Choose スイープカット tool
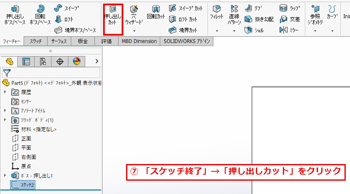The image size is (350, 194). 186,8
